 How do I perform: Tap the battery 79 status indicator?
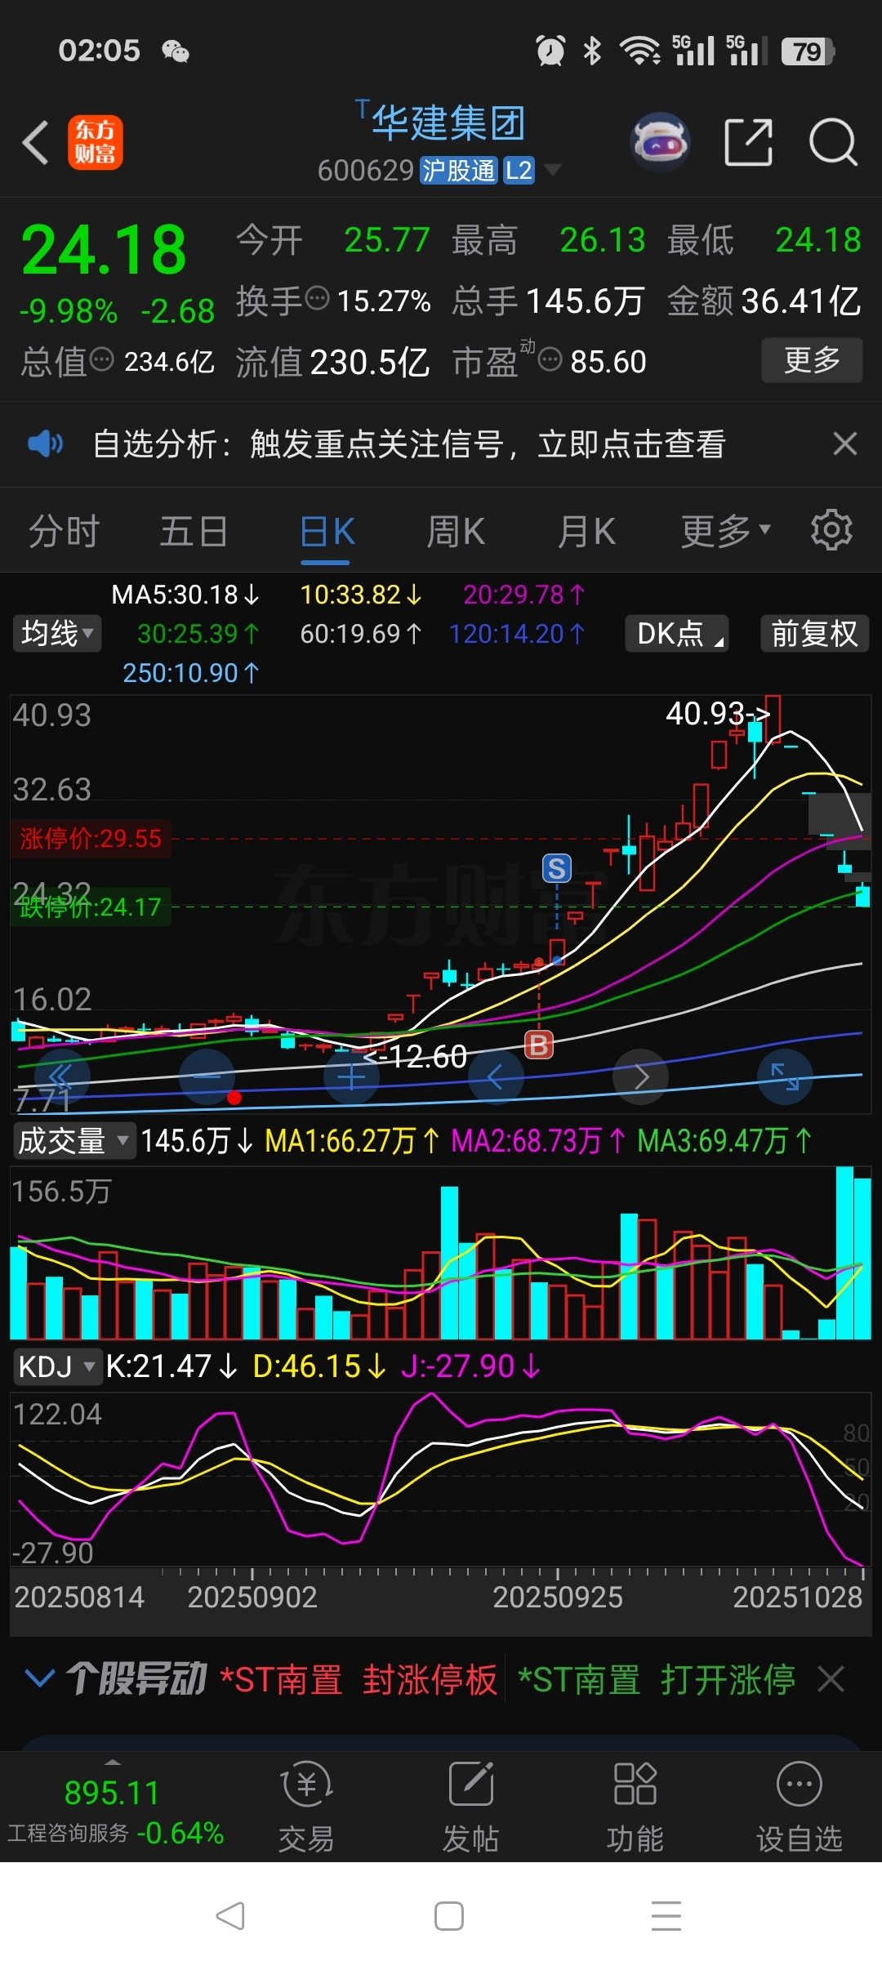click(808, 51)
